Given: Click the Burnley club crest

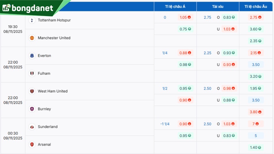Looking at the screenshot, I should click(x=32, y=109).
